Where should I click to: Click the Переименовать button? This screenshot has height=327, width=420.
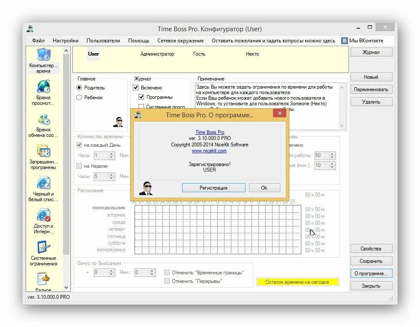tap(371, 89)
